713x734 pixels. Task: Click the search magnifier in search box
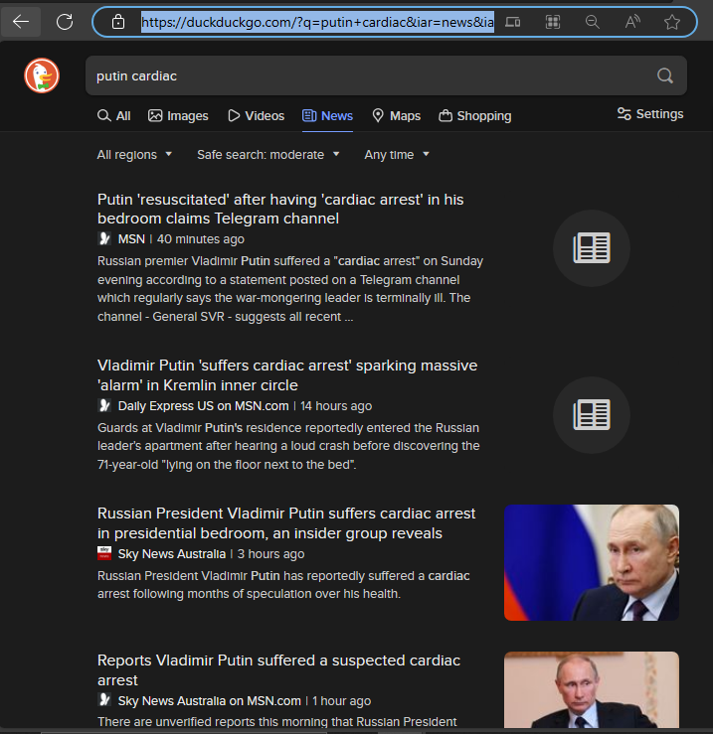point(664,75)
